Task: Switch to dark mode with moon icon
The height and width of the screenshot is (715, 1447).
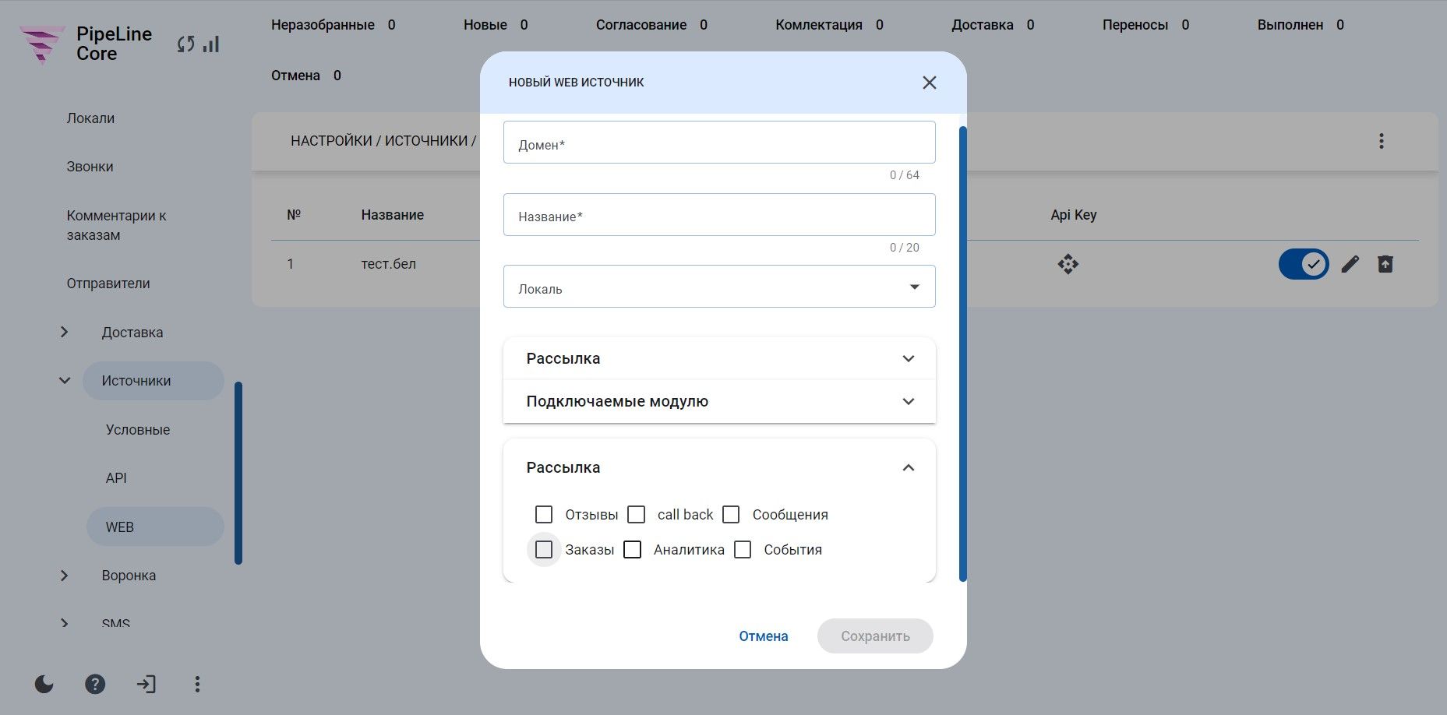Action: click(x=44, y=684)
